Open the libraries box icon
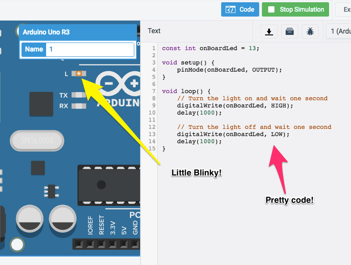 289,31
